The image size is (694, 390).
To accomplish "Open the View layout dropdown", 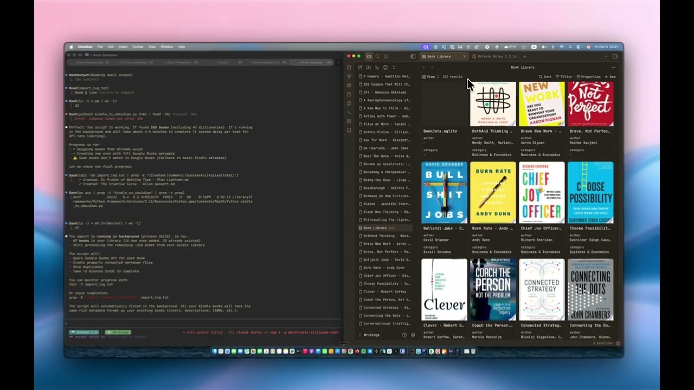I will click(x=430, y=77).
